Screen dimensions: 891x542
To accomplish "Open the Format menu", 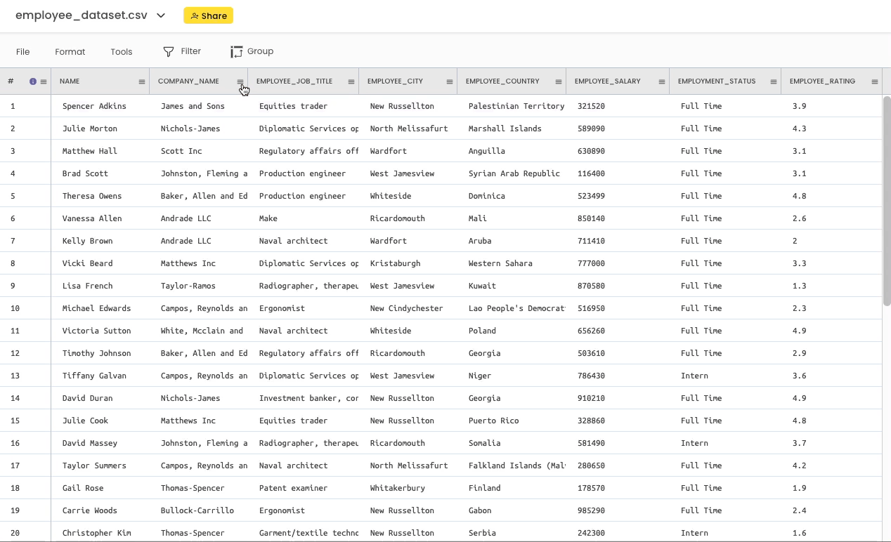I will [x=70, y=52].
